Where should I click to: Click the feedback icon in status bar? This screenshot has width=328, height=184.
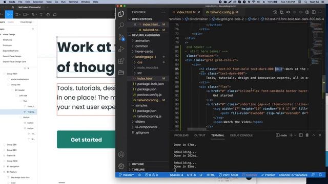pos(313,175)
